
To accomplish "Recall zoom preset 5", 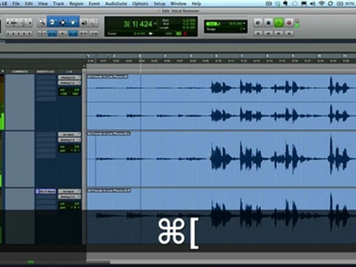I will tap(29, 34).
